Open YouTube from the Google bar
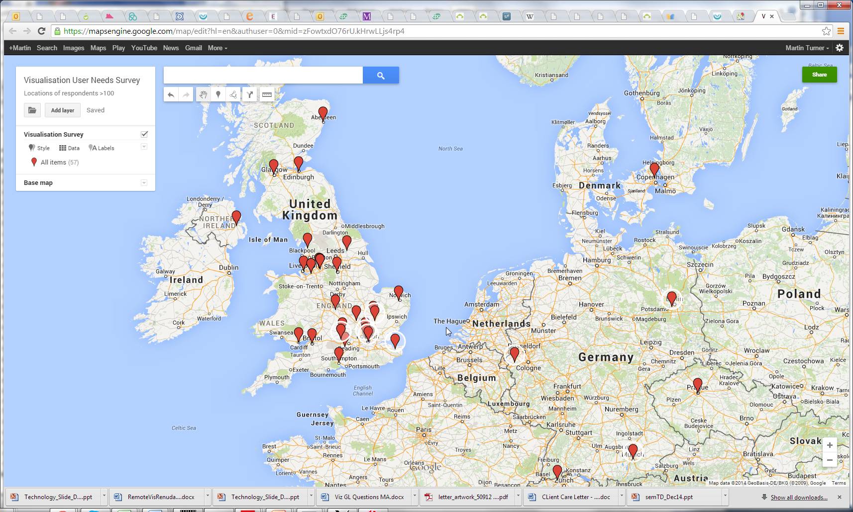This screenshot has width=853, height=512. pos(144,48)
